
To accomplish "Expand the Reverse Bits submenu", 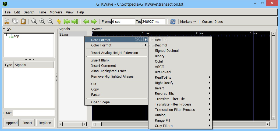I will click(180, 93).
